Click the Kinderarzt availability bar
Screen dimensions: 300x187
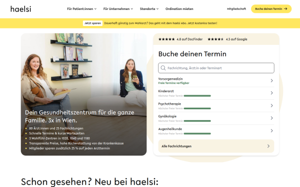click(x=197, y=96)
